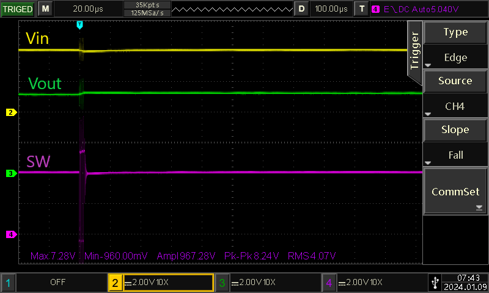Click the yellow channel 2 ground marker

tap(11, 112)
